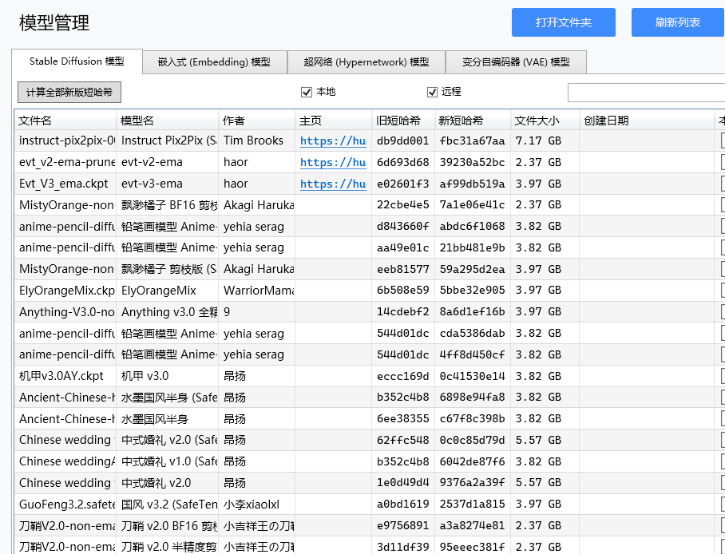The width and height of the screenshot is (725, 554).
Task: Uncheck the 本地 checkbox
Action: [307, 92]
